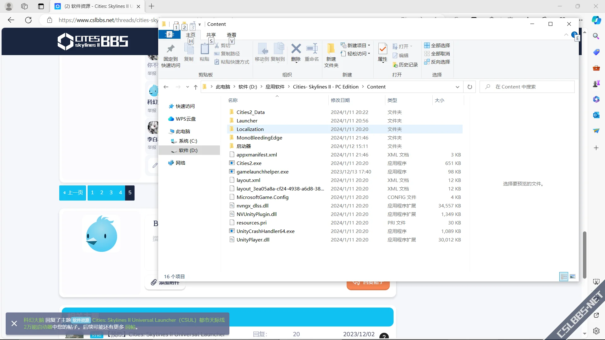The image size is (605, 340).
Task: Select the Cities: Skylines II browser tab
Action: click(x=98, y=6)
